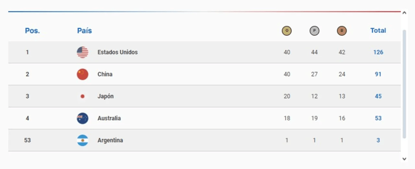Click the Estados Unidos total of 126
The height and width of the screenshot is (169, 415).
coord(378,52)
